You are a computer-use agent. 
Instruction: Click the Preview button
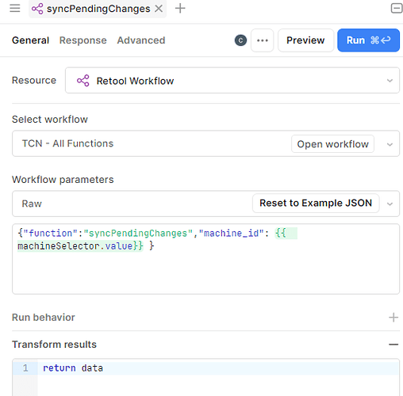(305, 40)
